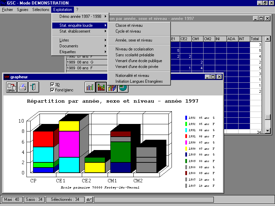Image resolution: width=275 pixels, height=206 pixels.
Task: Click the table window's vertical scrollbar down arrow
Action: (268, 130)
